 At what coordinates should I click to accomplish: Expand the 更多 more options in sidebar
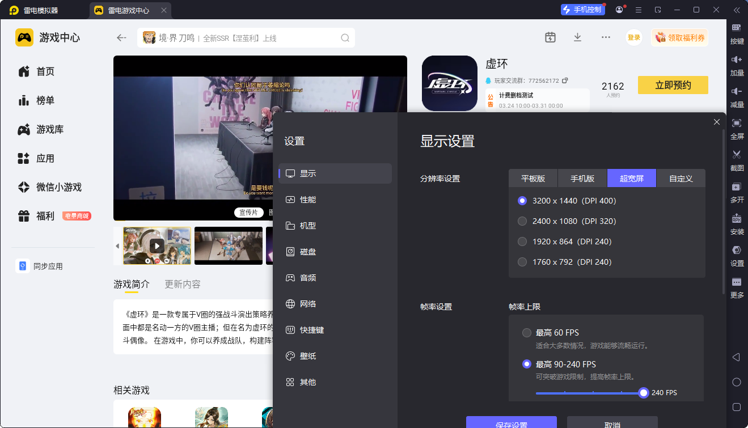(737, 282)
